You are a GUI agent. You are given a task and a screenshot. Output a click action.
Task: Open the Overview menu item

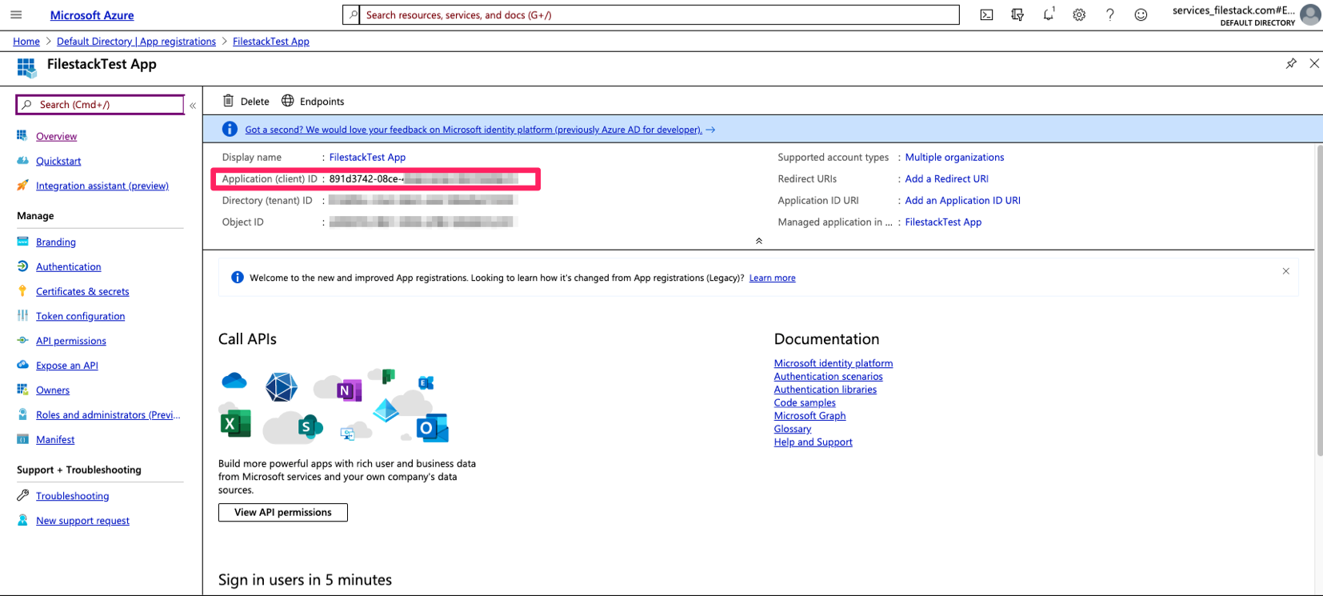(x=56, y=136)
